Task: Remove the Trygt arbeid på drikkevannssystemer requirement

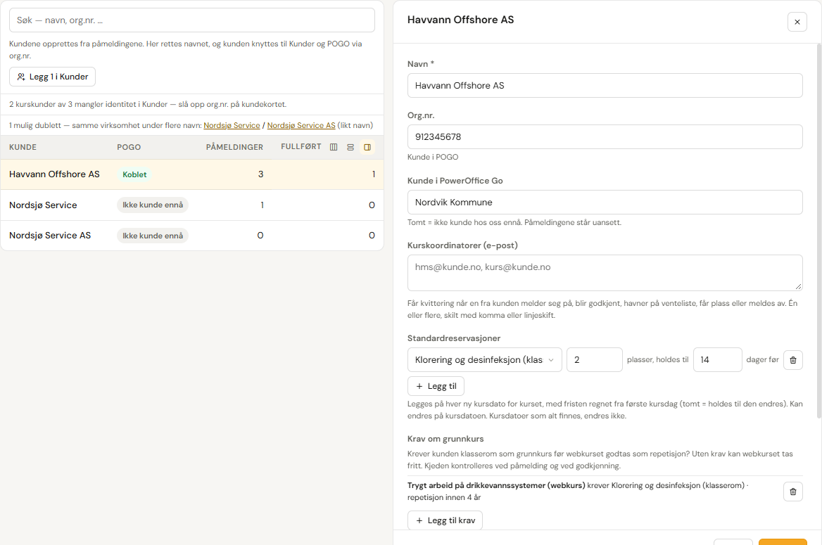Action: click(792, 492)
